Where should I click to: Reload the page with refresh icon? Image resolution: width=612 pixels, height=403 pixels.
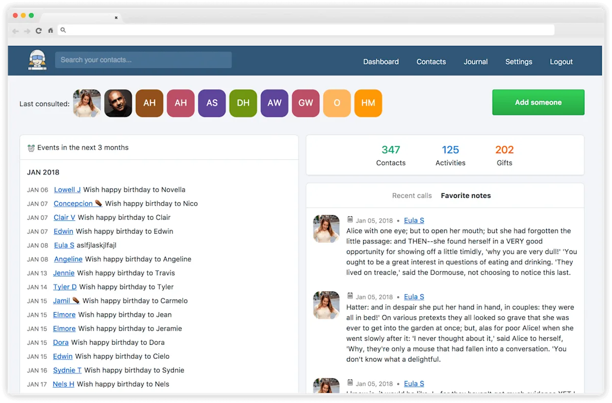[x=39, y=31]
